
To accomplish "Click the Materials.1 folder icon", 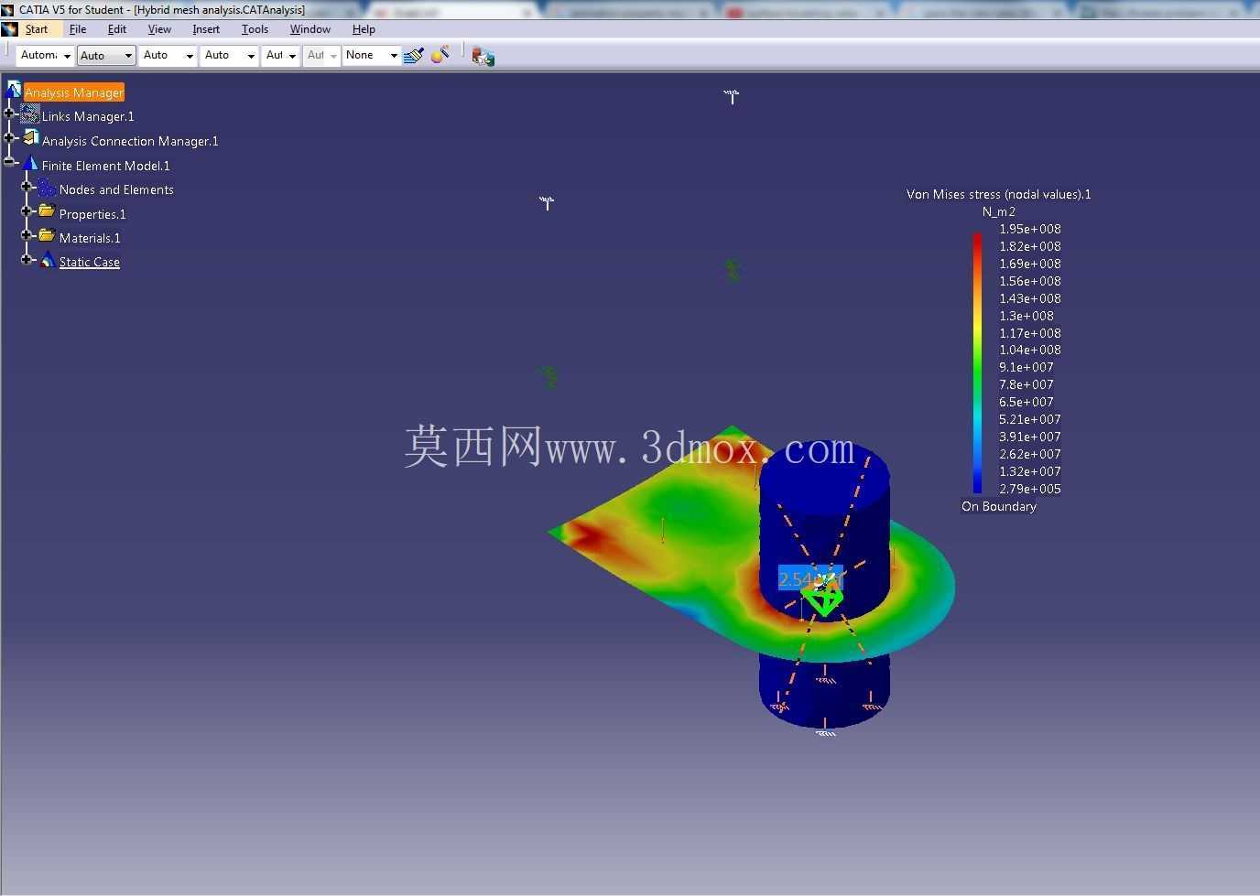I will point(47,235).
